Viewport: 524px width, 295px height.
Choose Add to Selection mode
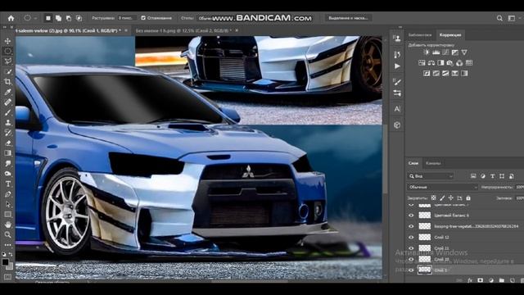coord(58,18)
